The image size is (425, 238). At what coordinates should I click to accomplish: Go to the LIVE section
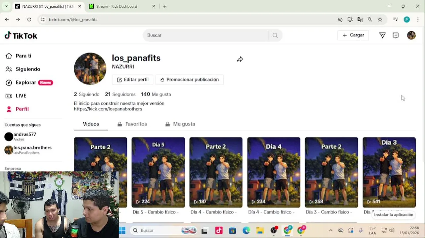pos(16,96)
